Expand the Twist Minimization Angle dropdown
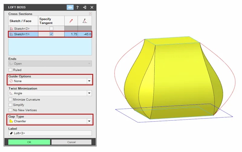This screenshot has height=152, width=242. 50,93
